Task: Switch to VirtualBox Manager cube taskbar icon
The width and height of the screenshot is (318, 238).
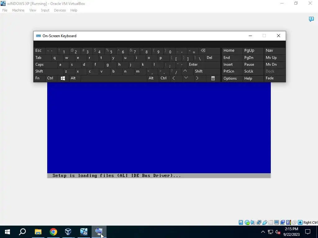Action: pyautogui.click(x=68, y=232)
